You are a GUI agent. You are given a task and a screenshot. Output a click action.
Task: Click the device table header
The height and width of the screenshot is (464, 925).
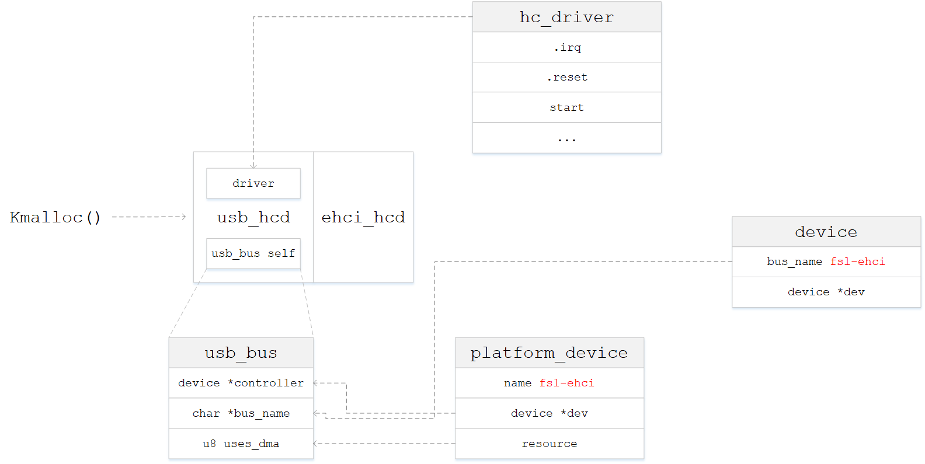(826, 232)
